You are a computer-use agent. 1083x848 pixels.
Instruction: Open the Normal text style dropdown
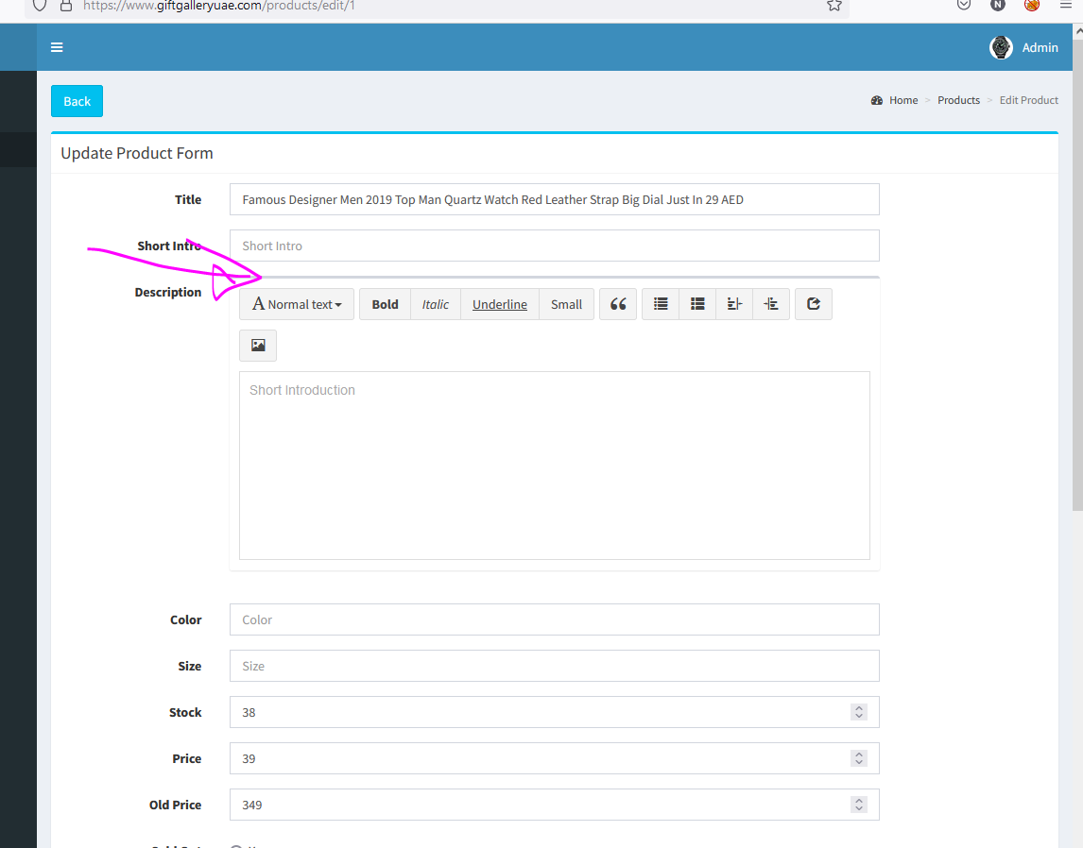pyautogui.click(x=297, y=304)
